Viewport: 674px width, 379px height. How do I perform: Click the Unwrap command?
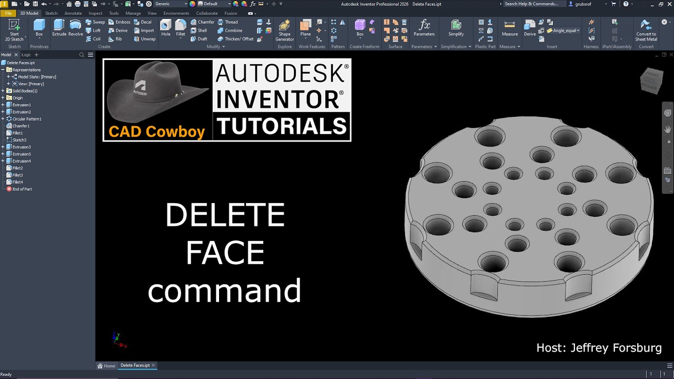click(144, 39)
